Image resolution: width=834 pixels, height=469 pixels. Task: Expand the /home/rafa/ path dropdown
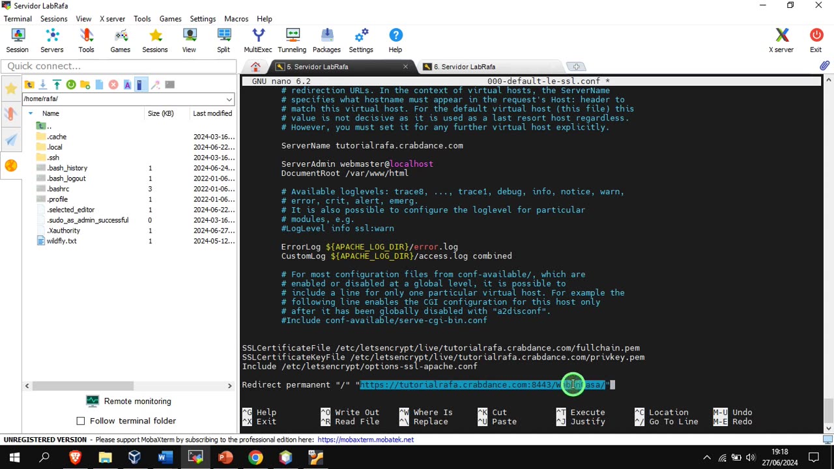[x=229, y=99]
